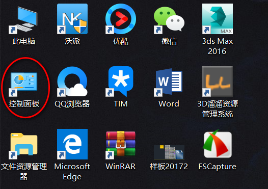The width and height of the screenshot is (268, 189).
Task: Open the 优酷 video player icon
Action: pos(121,19)
